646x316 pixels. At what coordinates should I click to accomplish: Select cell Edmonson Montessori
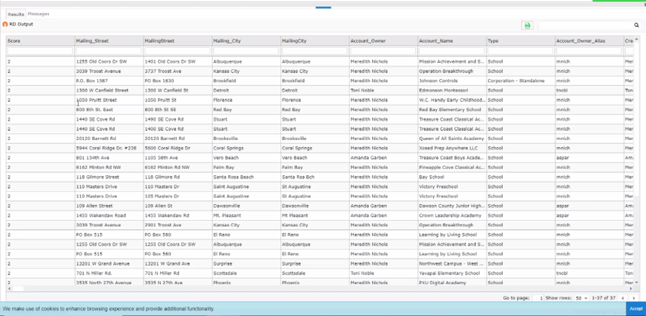[x=452, y=90]
